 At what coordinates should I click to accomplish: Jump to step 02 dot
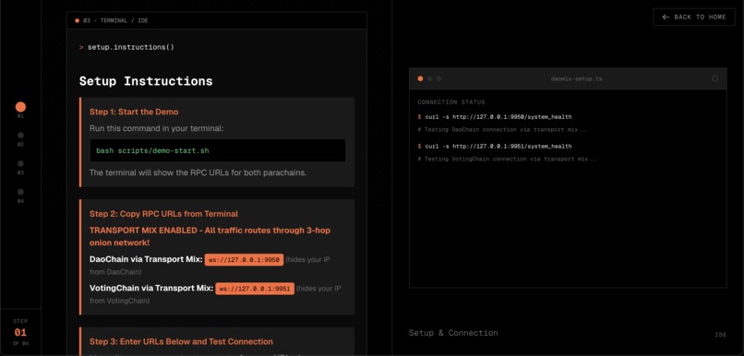[x=20, y=135]
